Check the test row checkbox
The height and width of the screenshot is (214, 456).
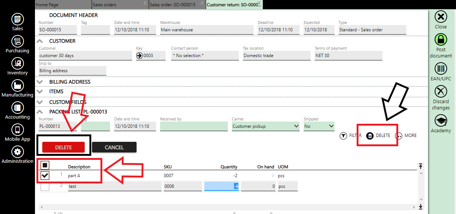pyautogui.click(x=45, y=186)
